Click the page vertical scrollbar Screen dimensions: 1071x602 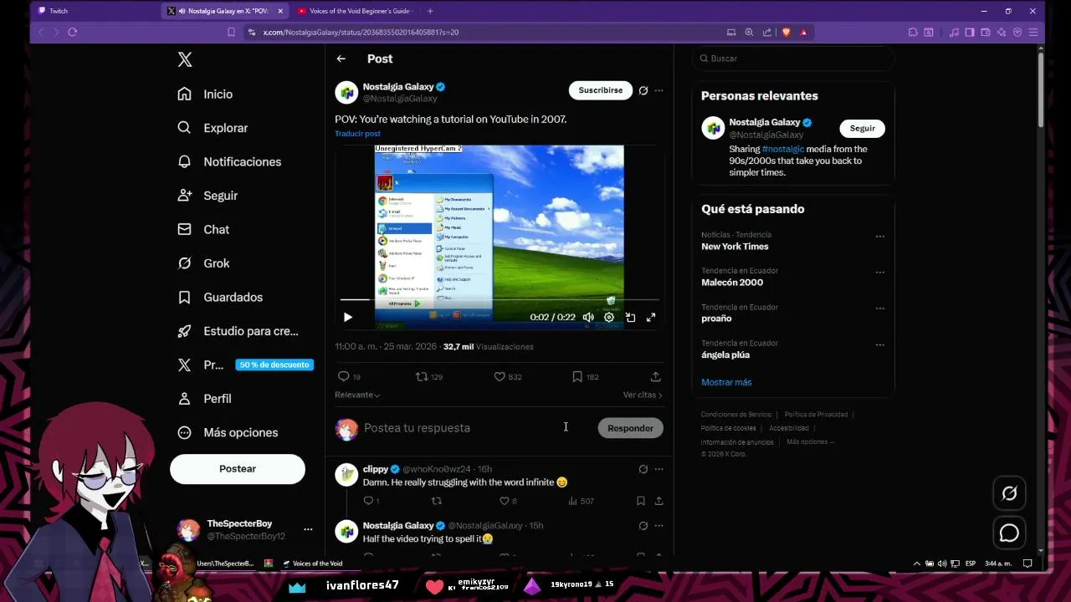(x=1041, y=90)
